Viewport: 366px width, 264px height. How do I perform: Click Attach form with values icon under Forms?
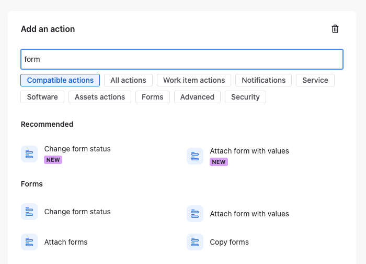pos(195,214)
